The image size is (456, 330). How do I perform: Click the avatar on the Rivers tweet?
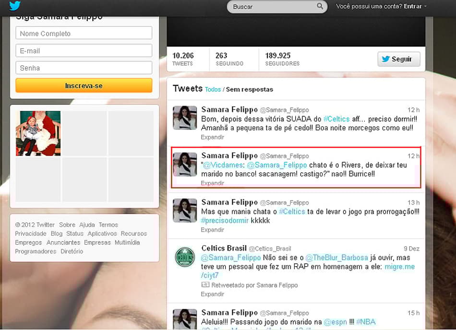point(185,164)
